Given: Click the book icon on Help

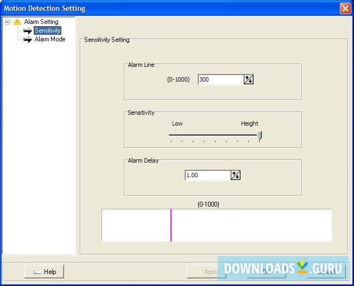Looking at the screenshot, I should (x=37, y=272).
